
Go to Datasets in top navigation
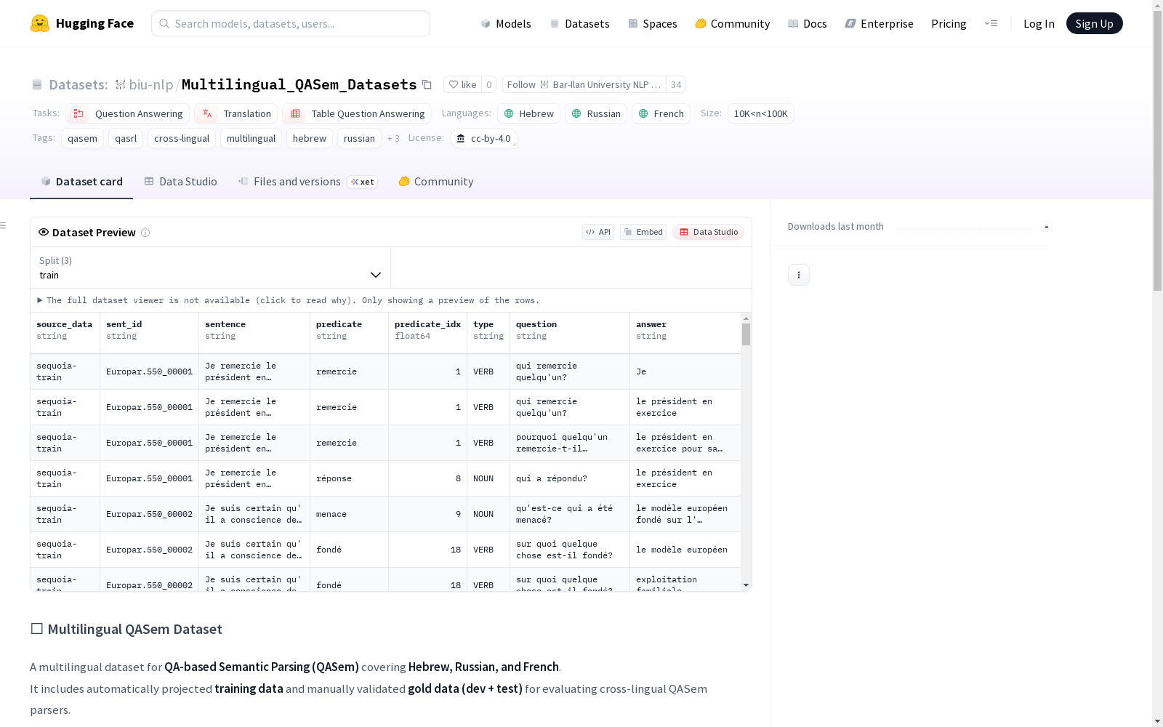[579, 23]
